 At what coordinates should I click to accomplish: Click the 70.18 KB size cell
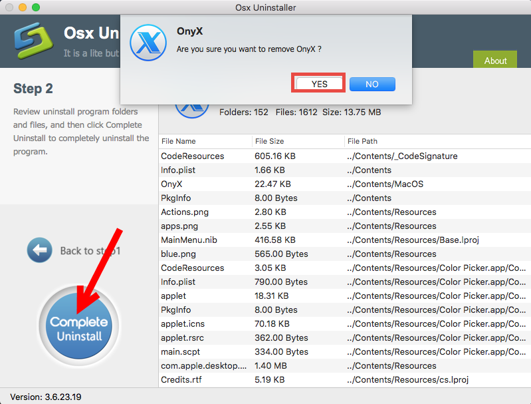click(x=272, y=324)
